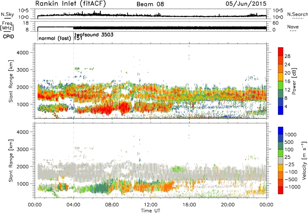Click the power colorbar label '16'

pos(287,81)
